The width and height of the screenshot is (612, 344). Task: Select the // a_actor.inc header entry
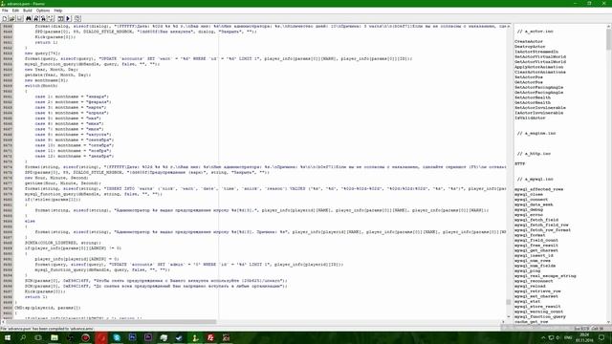pyautogui.click(x=535, y=32)
